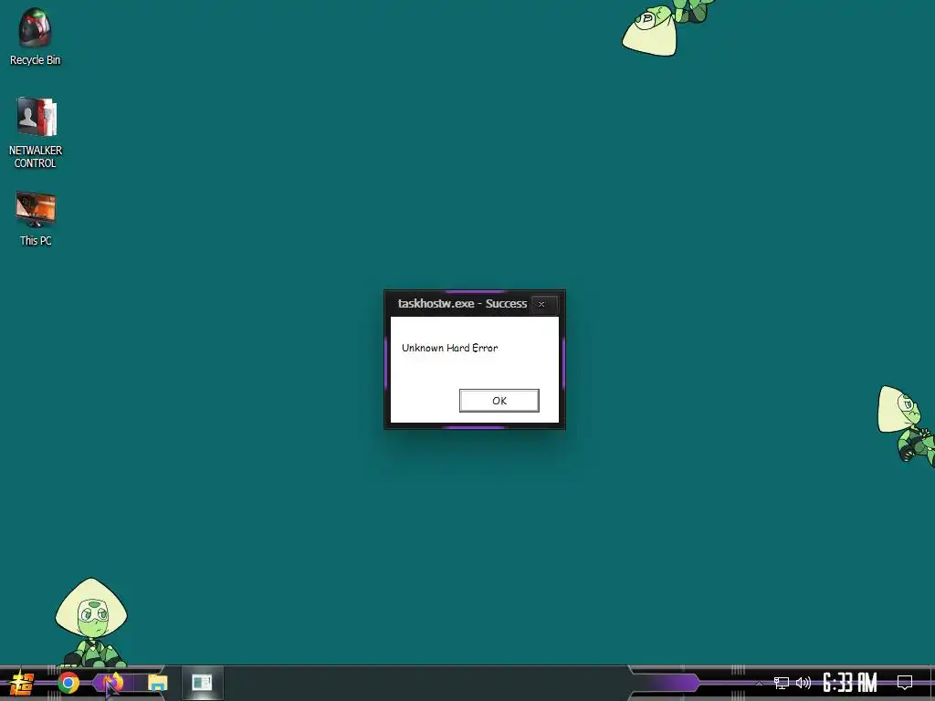Open the 6:33 AM taskbar clock
This screenshot has height=701, width=935.
[x=850, y=683]
